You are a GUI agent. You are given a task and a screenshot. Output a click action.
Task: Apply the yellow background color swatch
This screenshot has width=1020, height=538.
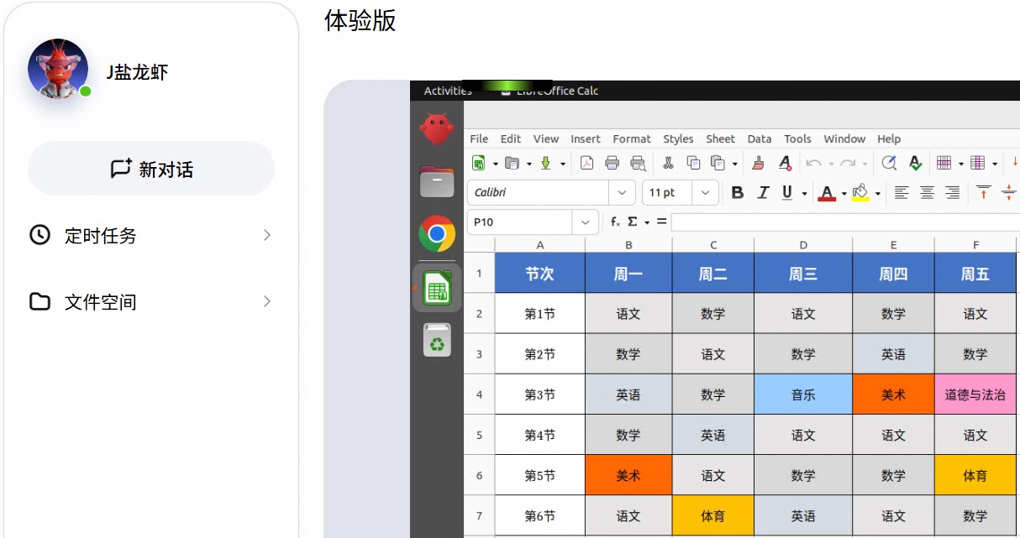tap(860, 193)
